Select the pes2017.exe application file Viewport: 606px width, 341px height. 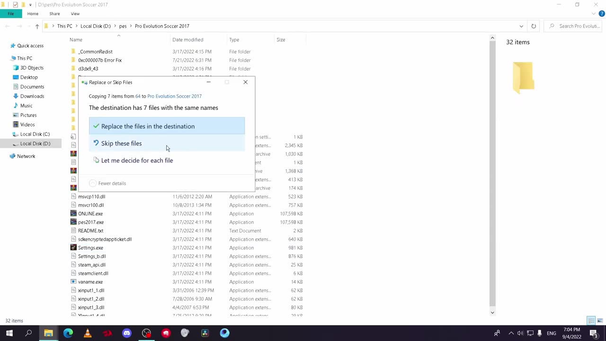tap(91, 222)
